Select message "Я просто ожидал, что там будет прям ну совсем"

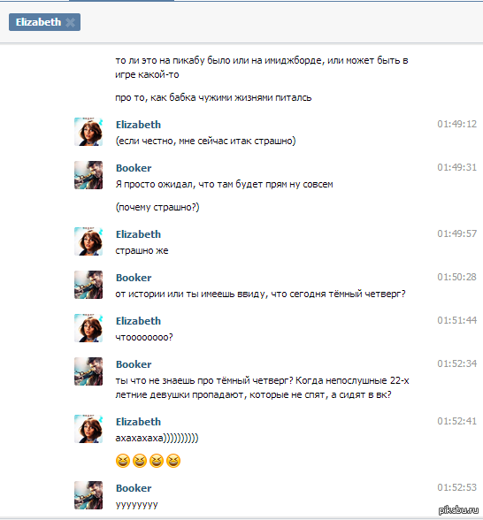coord(225,184)
